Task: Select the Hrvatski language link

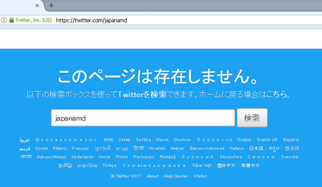Action: tap(157, 148)
